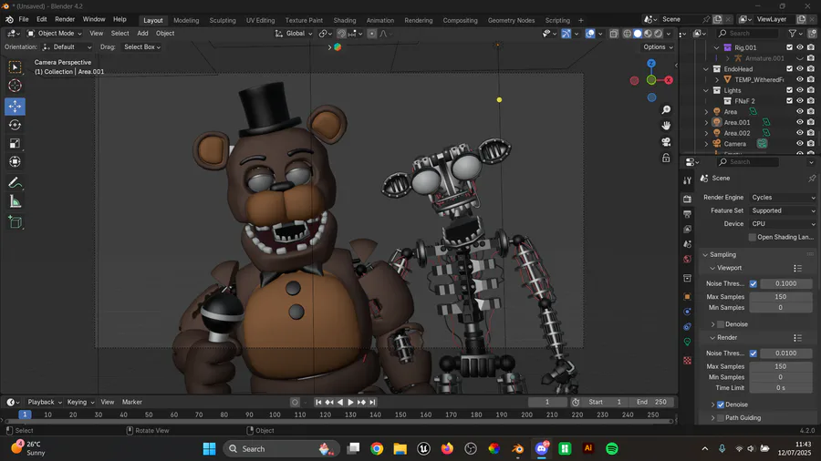This screenshot has height=461, width=821.
Task: Expand the Armature.001 tree item
Action: (x=727, y=58)
